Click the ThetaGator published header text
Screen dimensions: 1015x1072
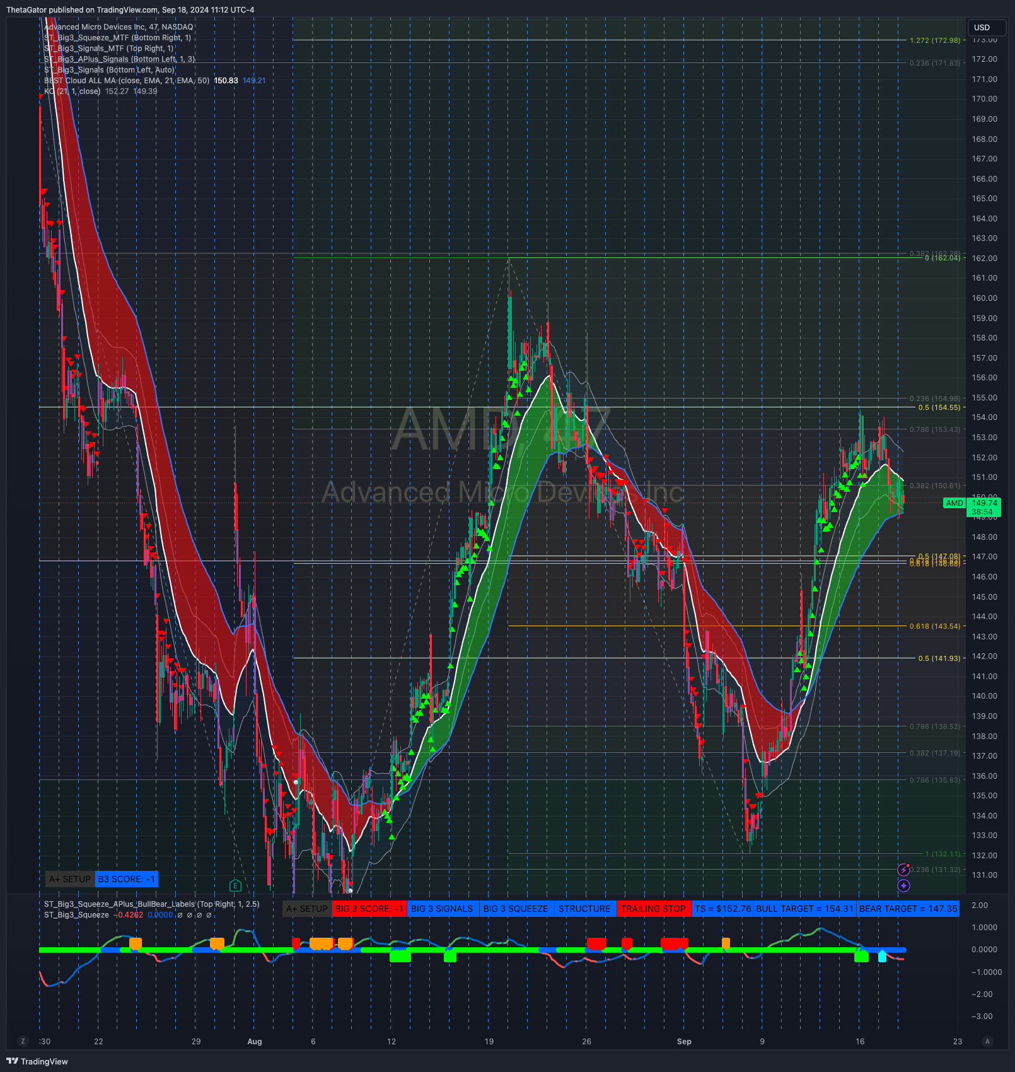(130, 9)
